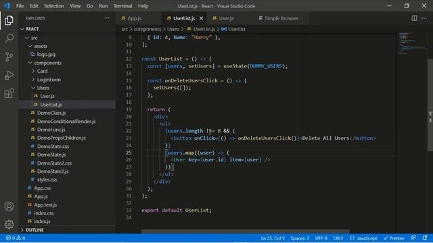This screenshot has width=433, height=243.
Task: Click the components breadcrumb segment
Action: tap(147, 29)
